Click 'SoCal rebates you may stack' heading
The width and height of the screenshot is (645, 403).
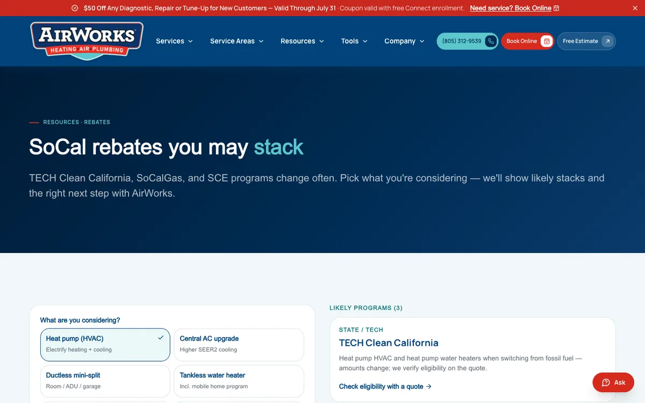pos(166,147)
